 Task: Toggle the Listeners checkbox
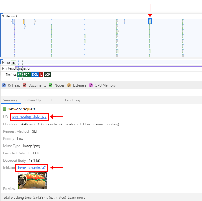69,85
